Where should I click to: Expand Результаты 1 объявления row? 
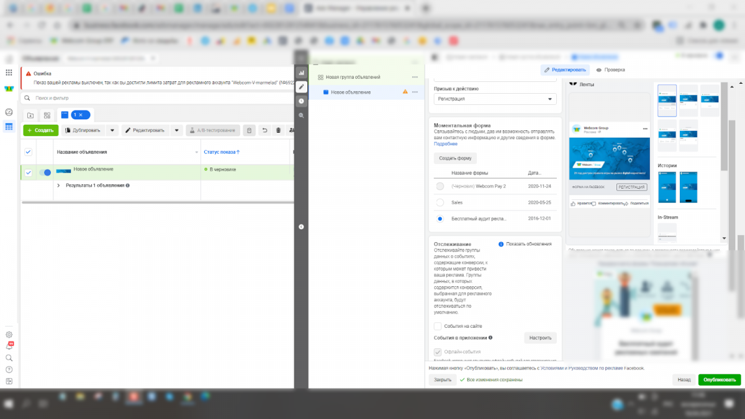pos(59,186)
